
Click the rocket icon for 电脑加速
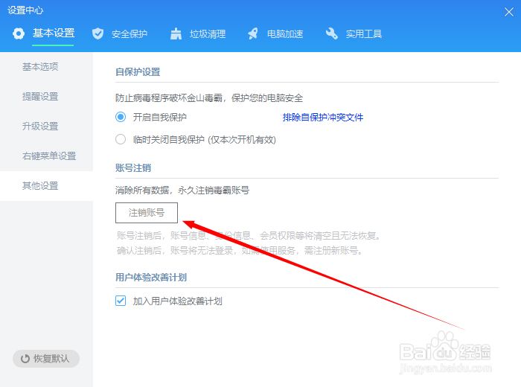tap(253, 33)
